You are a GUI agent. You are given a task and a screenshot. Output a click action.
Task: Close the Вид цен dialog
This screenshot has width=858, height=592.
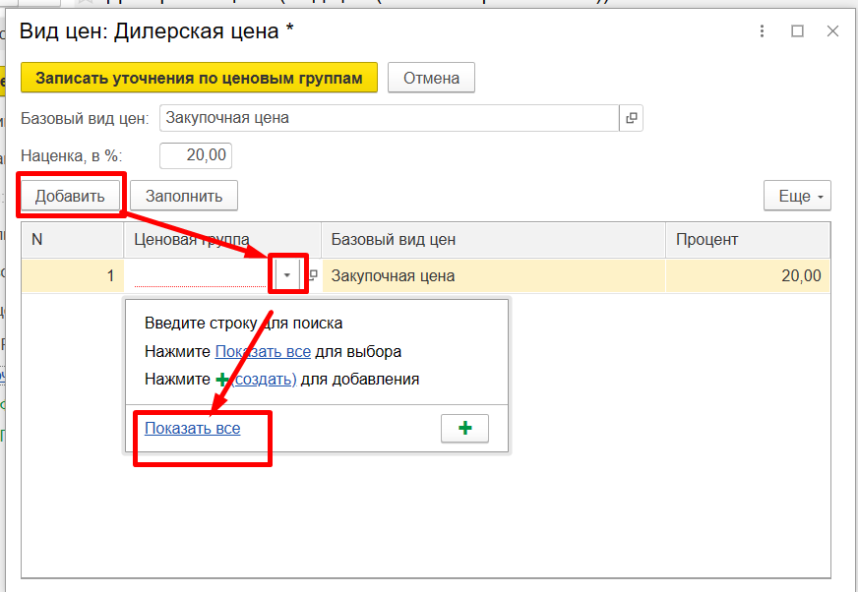pos(832,31)
